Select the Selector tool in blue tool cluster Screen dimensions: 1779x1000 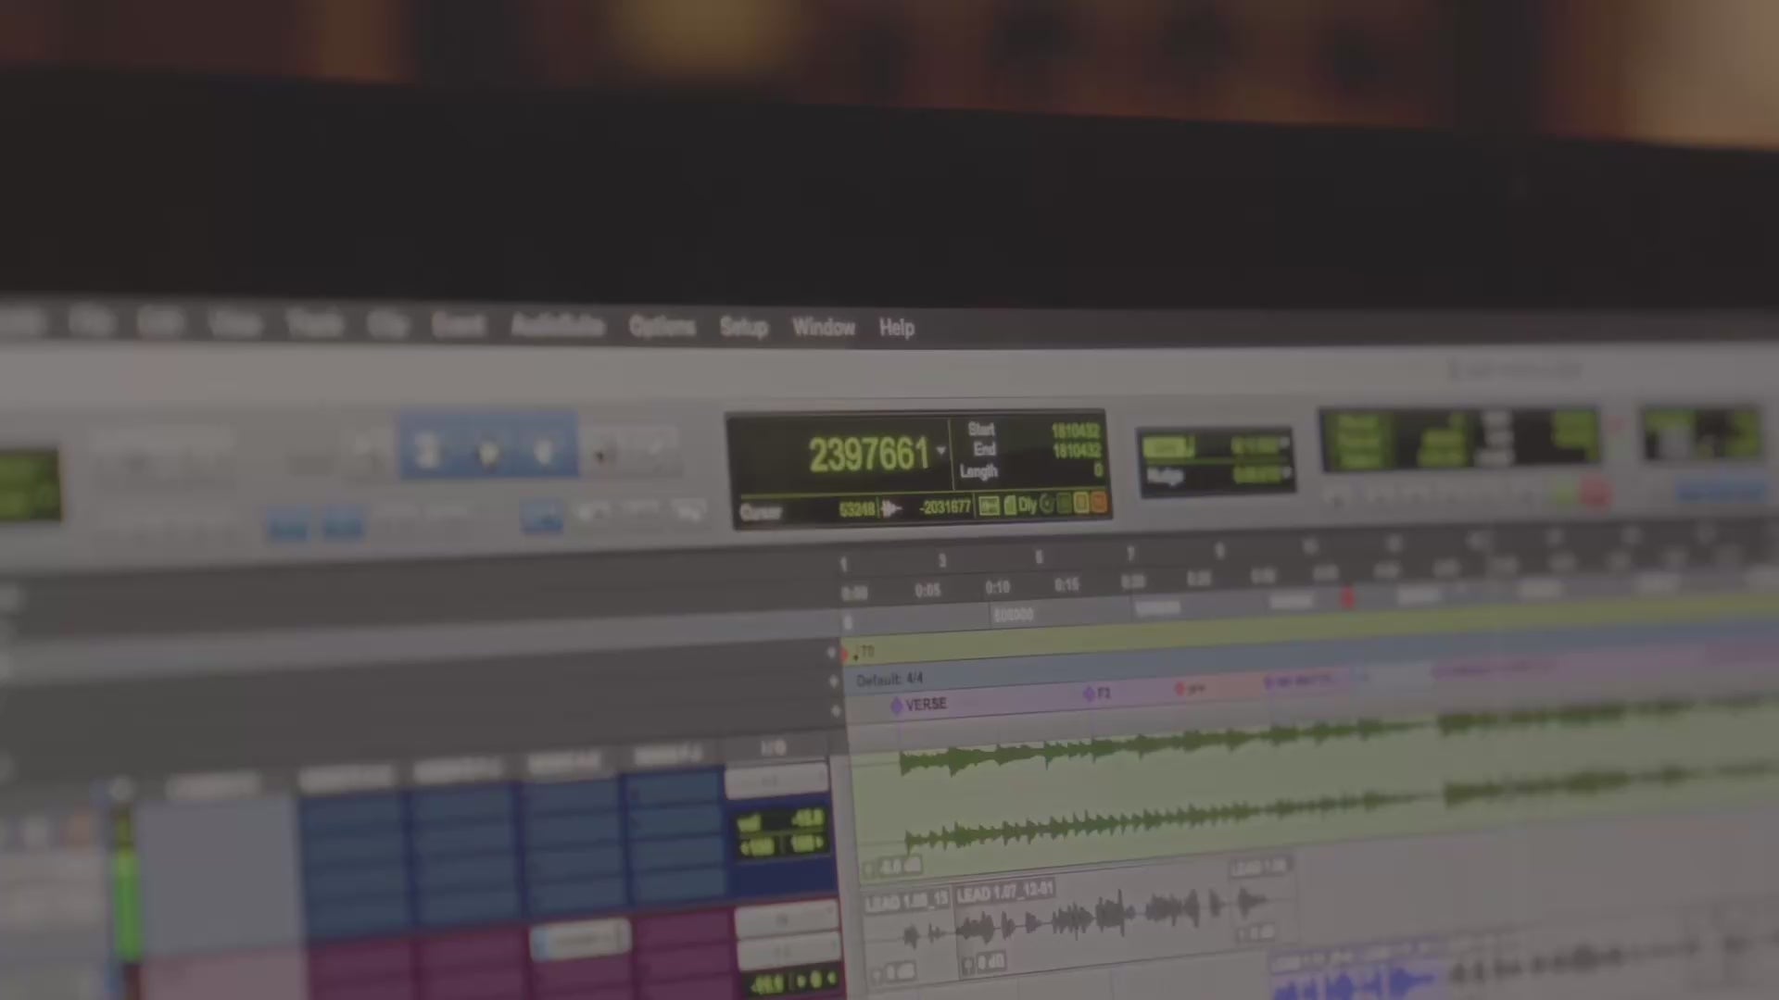(488, 452)
